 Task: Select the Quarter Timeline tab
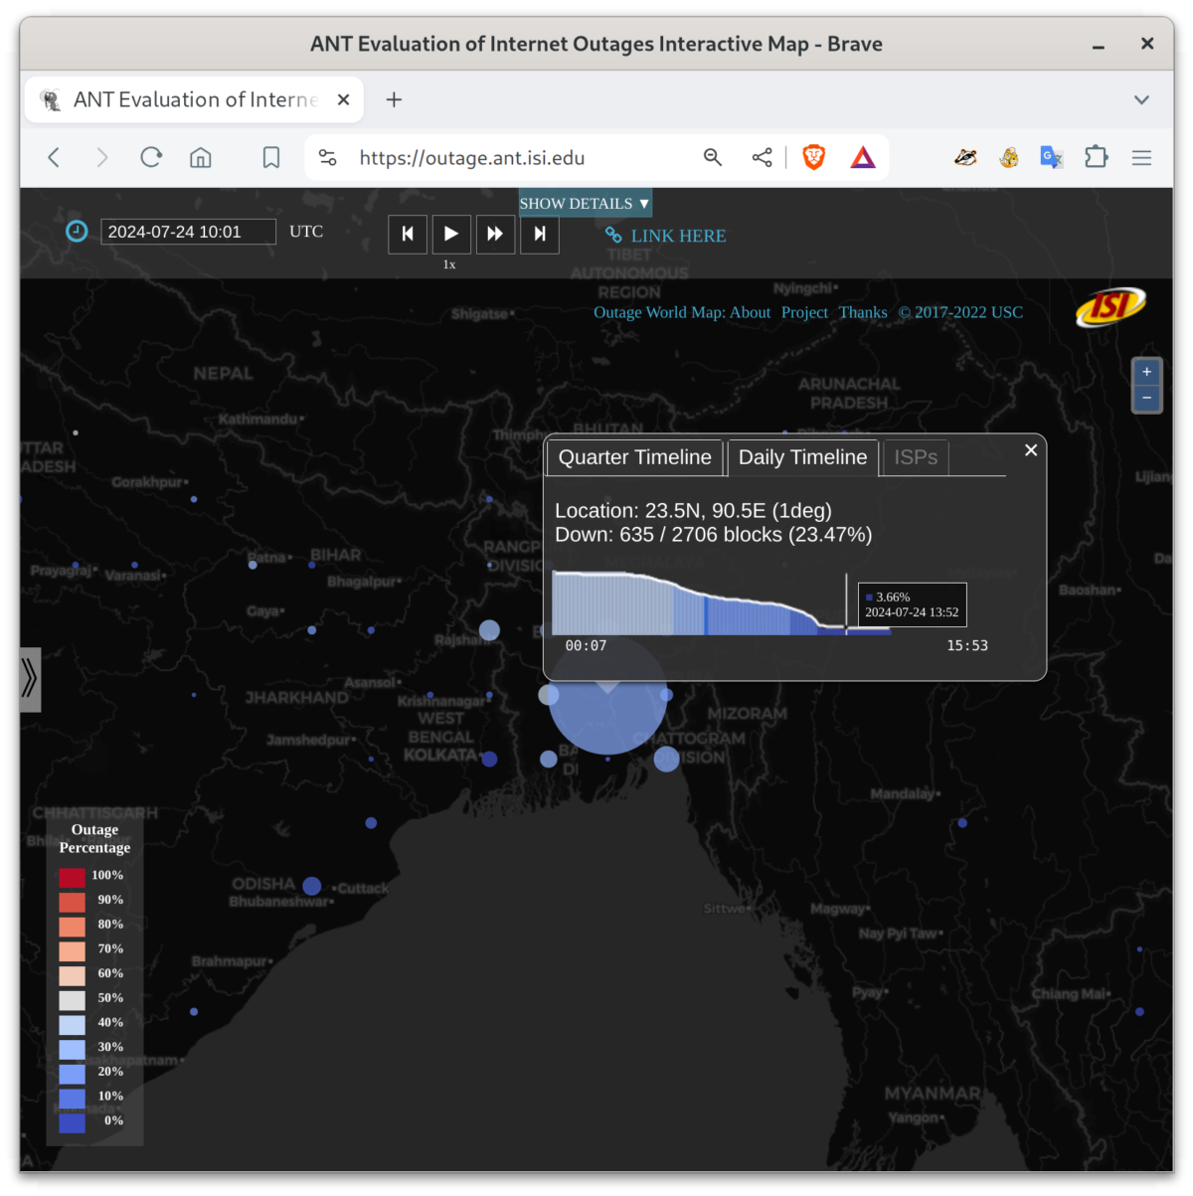click(634, 457)
